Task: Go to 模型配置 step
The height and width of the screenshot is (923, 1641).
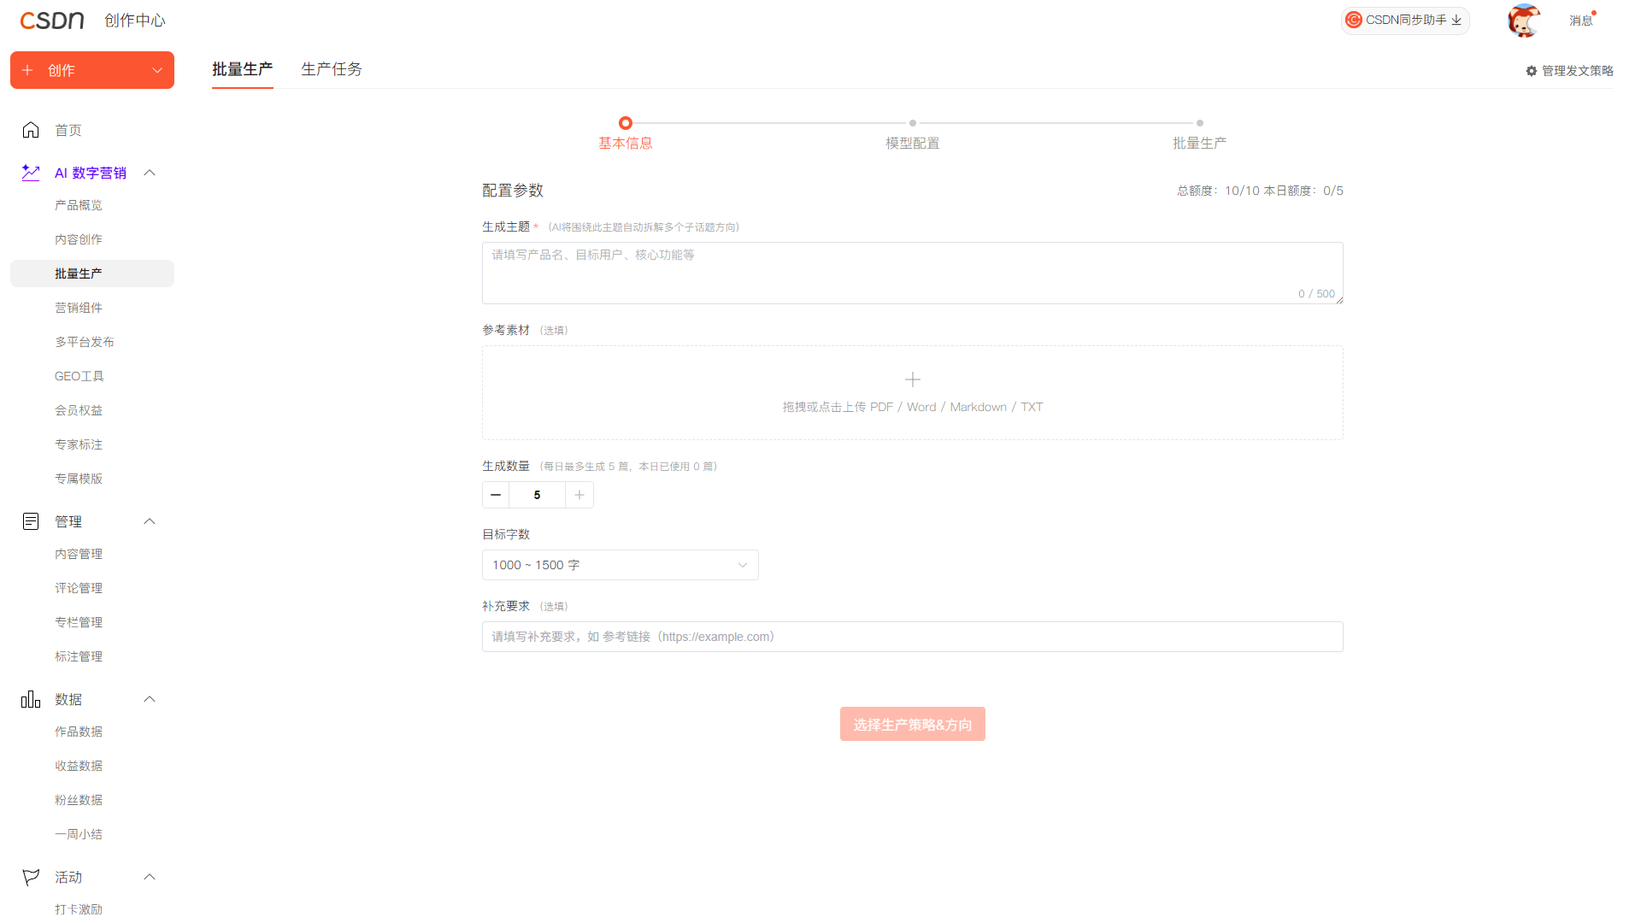Action: click(x=913, y=134)
